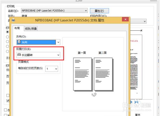This screenshot has height=116, width=160.
Task: Click the 每张纸打印的页数(S) label
Action: click(x=30, y=68)
